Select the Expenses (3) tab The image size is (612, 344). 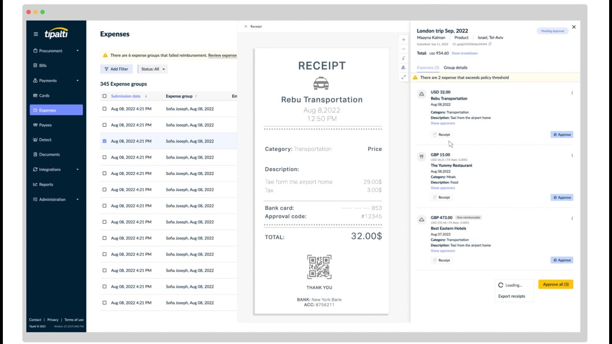click(x=428, y=67)
